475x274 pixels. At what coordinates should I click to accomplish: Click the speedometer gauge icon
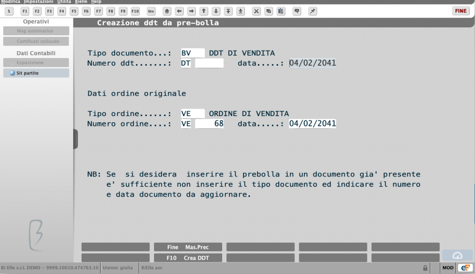pos(457,255)
